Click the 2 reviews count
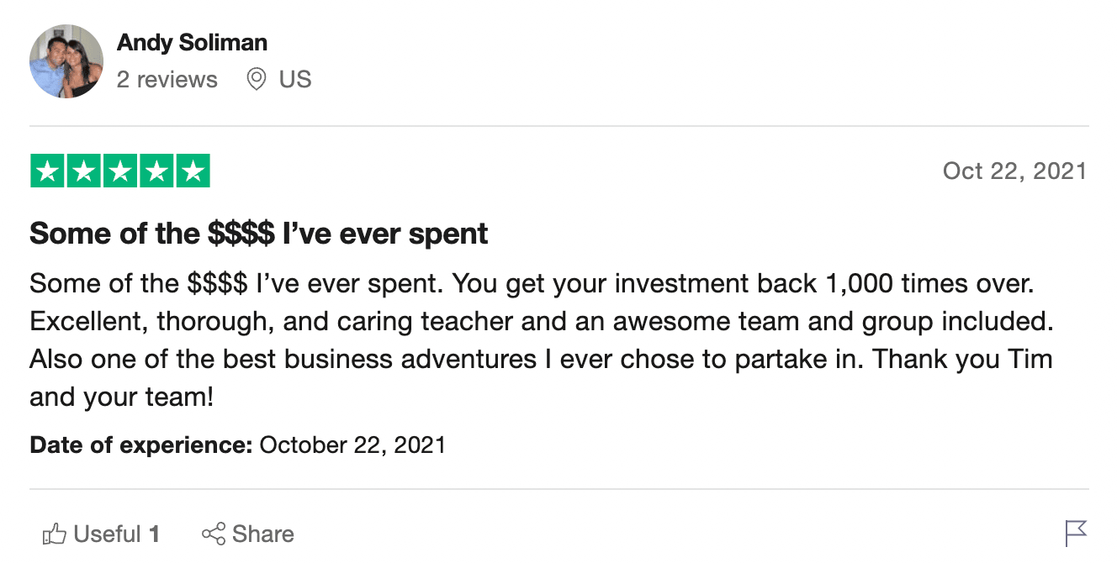This screenshot has width=1117, height=563. point(167,80)
